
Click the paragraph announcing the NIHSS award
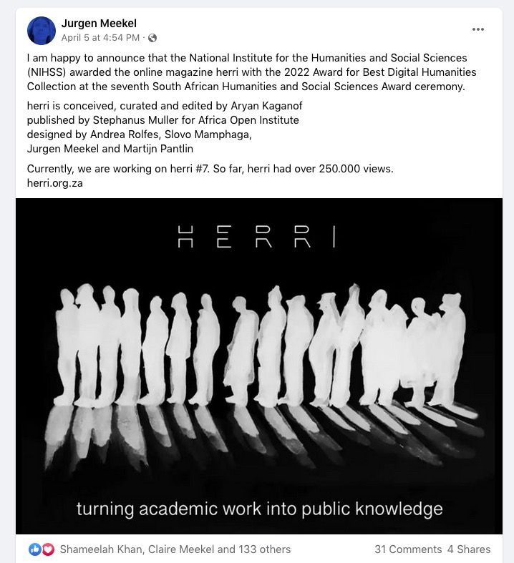coord(251,72)
